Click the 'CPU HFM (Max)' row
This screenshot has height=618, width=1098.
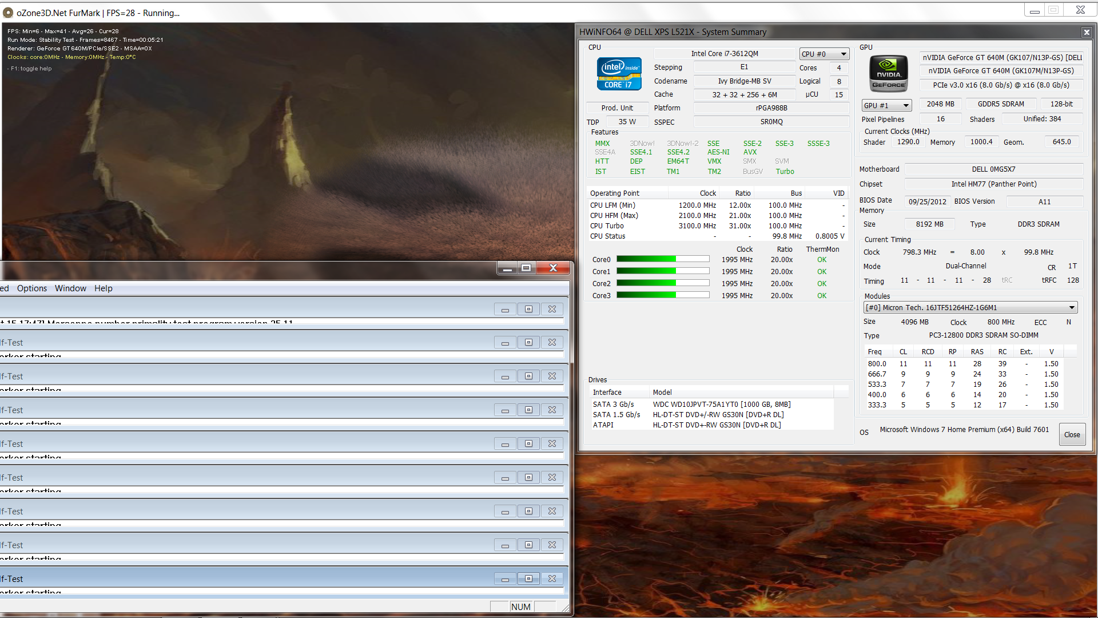click(717, 216)
